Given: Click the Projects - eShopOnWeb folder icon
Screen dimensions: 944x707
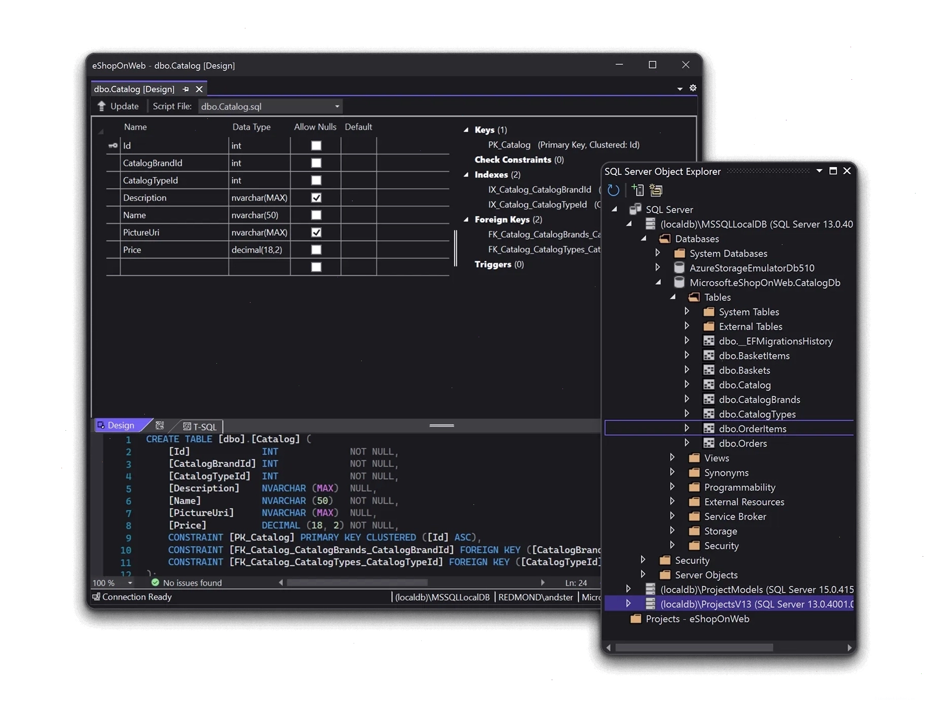Looking at the screenshot, I should coord(636,619).
